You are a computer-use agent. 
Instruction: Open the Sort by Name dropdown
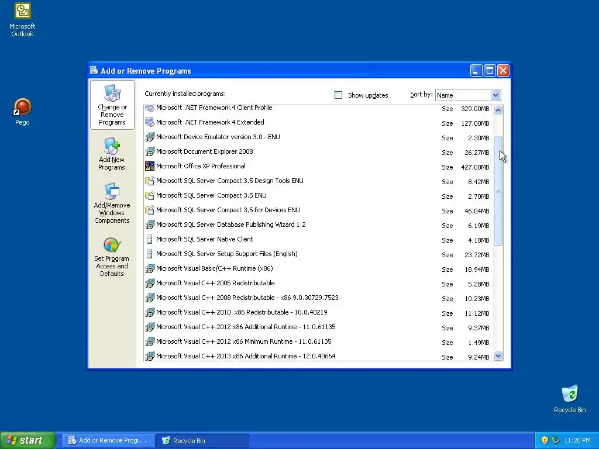[x=495, y=95]
